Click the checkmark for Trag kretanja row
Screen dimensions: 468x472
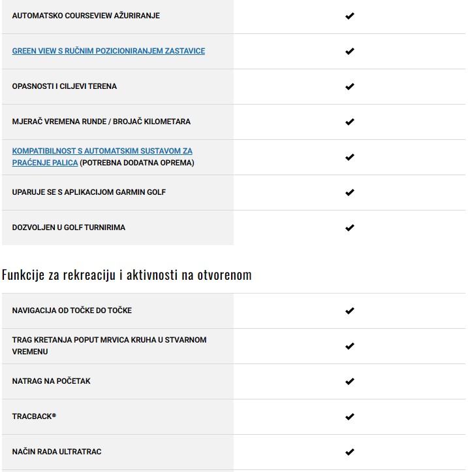tap(349, 346)
